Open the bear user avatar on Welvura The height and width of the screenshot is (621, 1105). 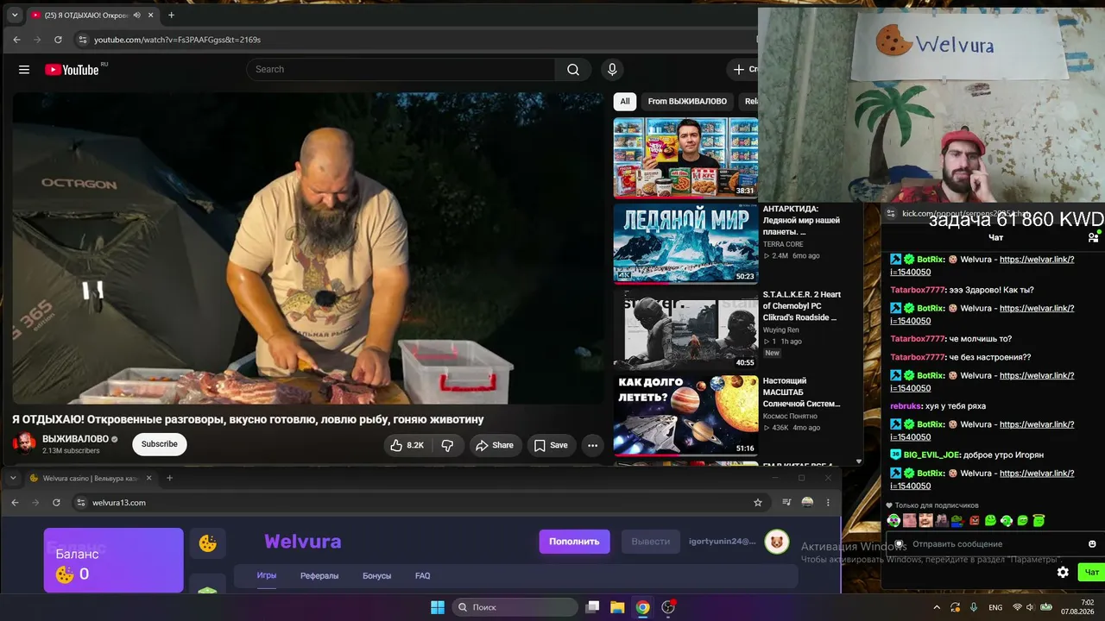point(777,542)
